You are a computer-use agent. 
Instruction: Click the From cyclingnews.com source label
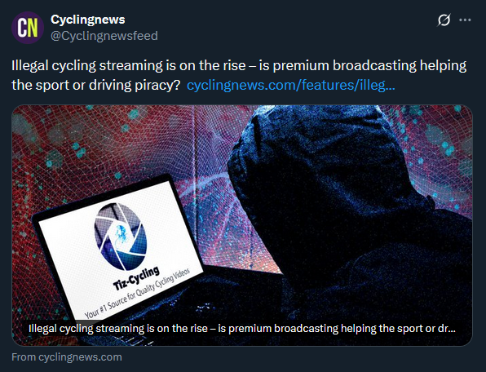[x=67, y=357]
